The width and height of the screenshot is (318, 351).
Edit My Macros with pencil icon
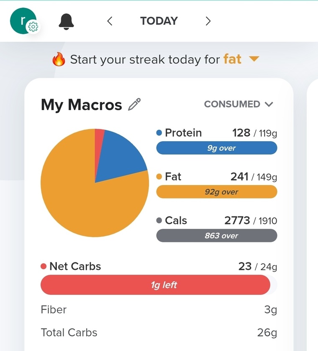coord(134,104)
